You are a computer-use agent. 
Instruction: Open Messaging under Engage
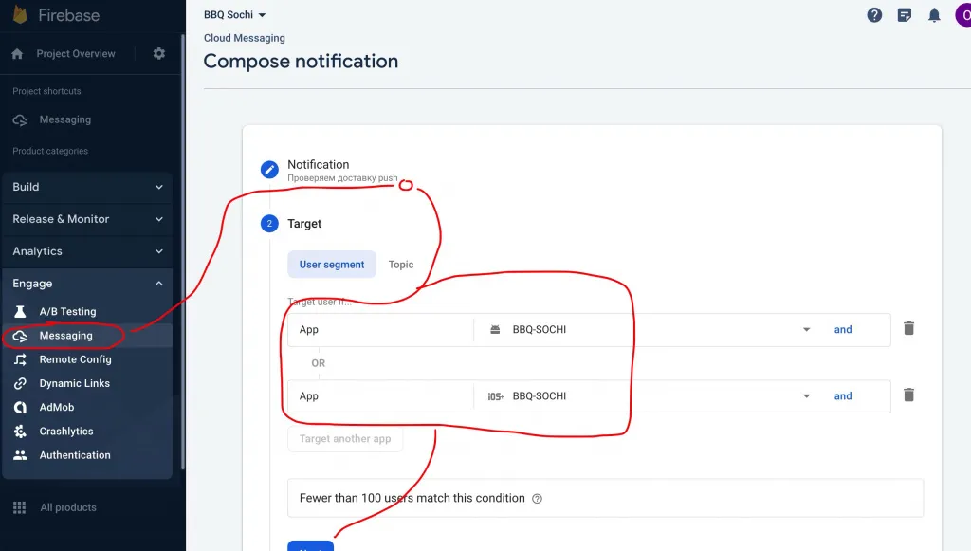[x=66, y=336]
